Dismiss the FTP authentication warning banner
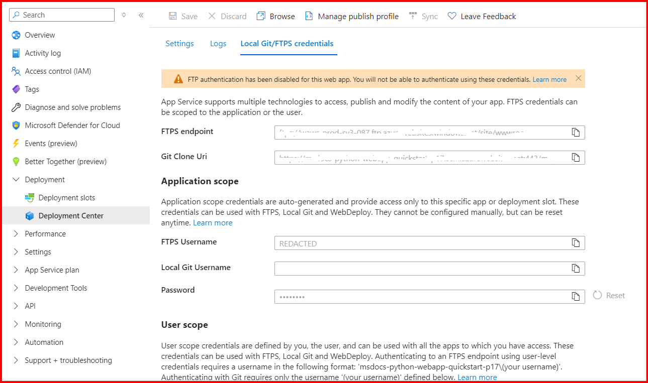Image resolution: width=648 pixels, height=383 pixels. click(578, 78)
